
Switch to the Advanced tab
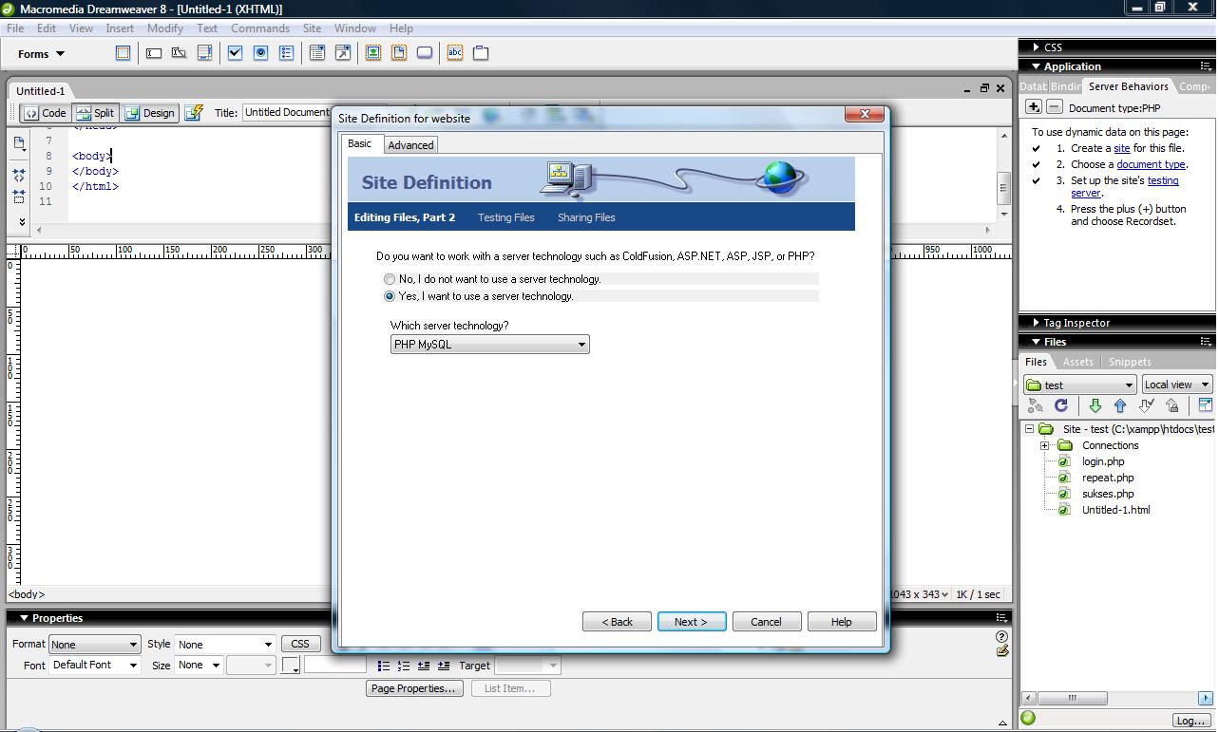(x=410, y=144)
